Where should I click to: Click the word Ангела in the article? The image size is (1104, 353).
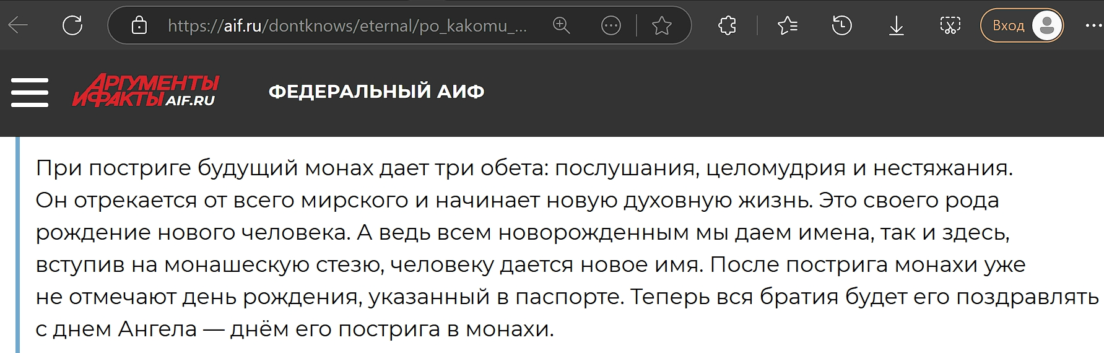point(157,329)
